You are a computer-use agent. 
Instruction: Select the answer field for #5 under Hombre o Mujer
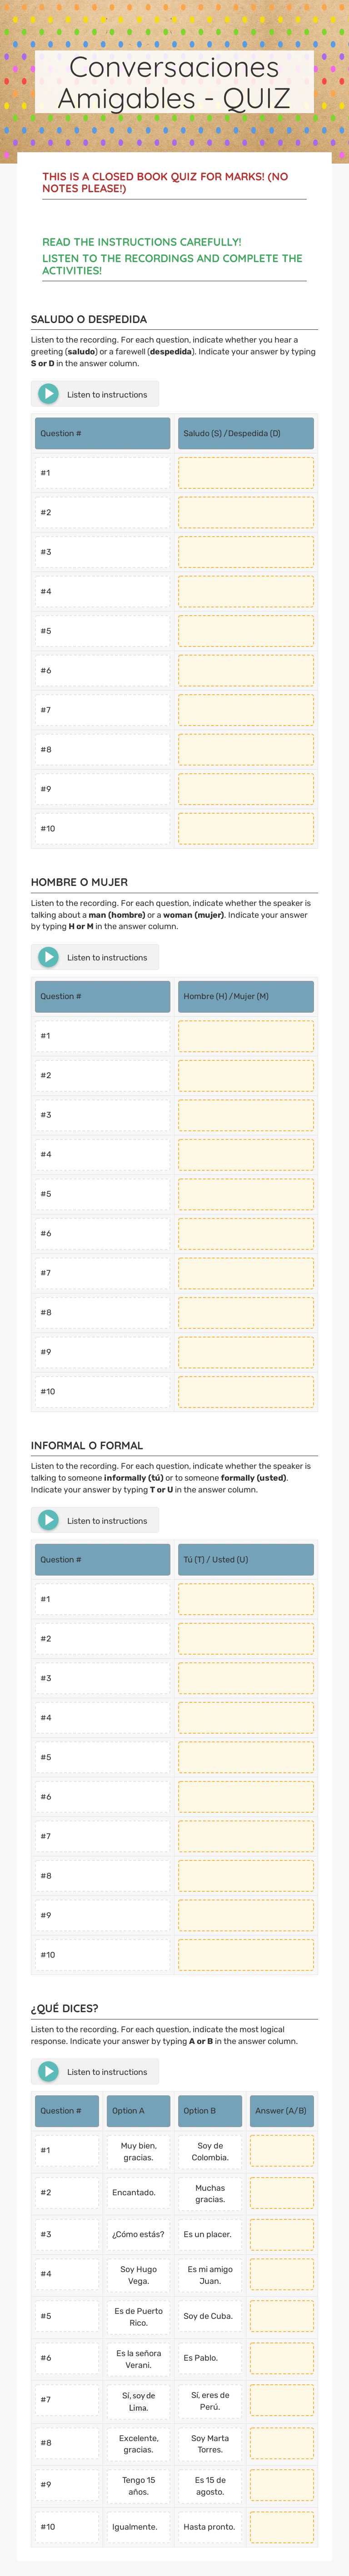[246, 1193]
